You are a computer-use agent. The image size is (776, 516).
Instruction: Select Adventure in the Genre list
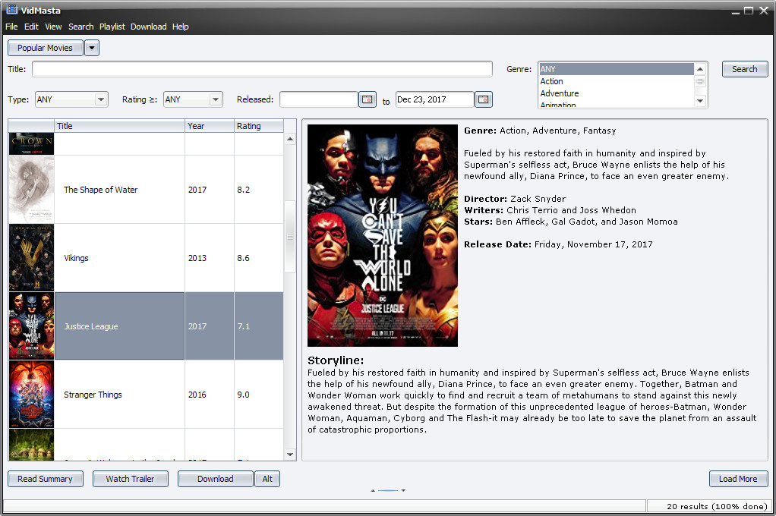pyautogui.click(x=616, y=93)
